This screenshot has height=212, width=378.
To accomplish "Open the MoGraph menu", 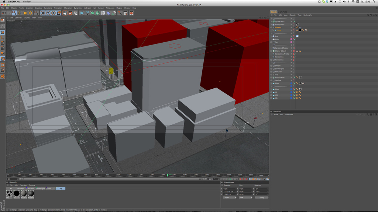I will tap(87, 8).
